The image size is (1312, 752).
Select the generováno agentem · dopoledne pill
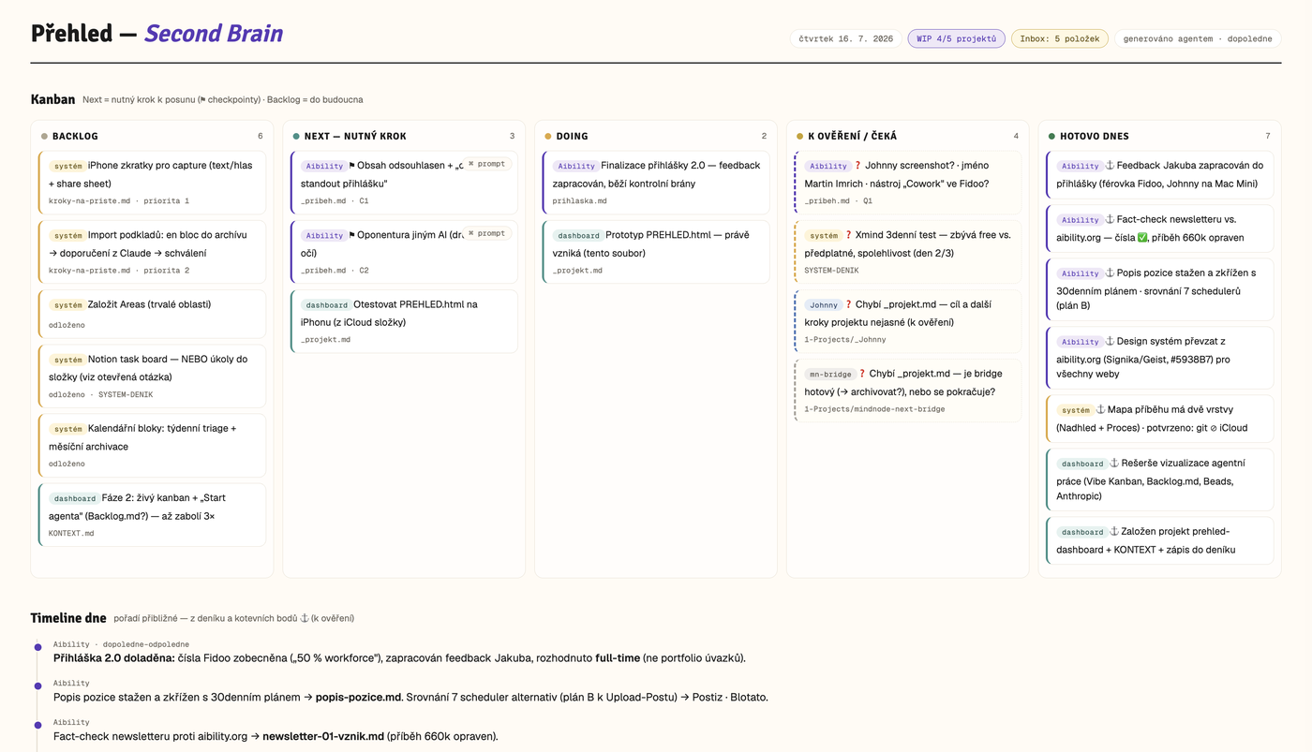1197,39
